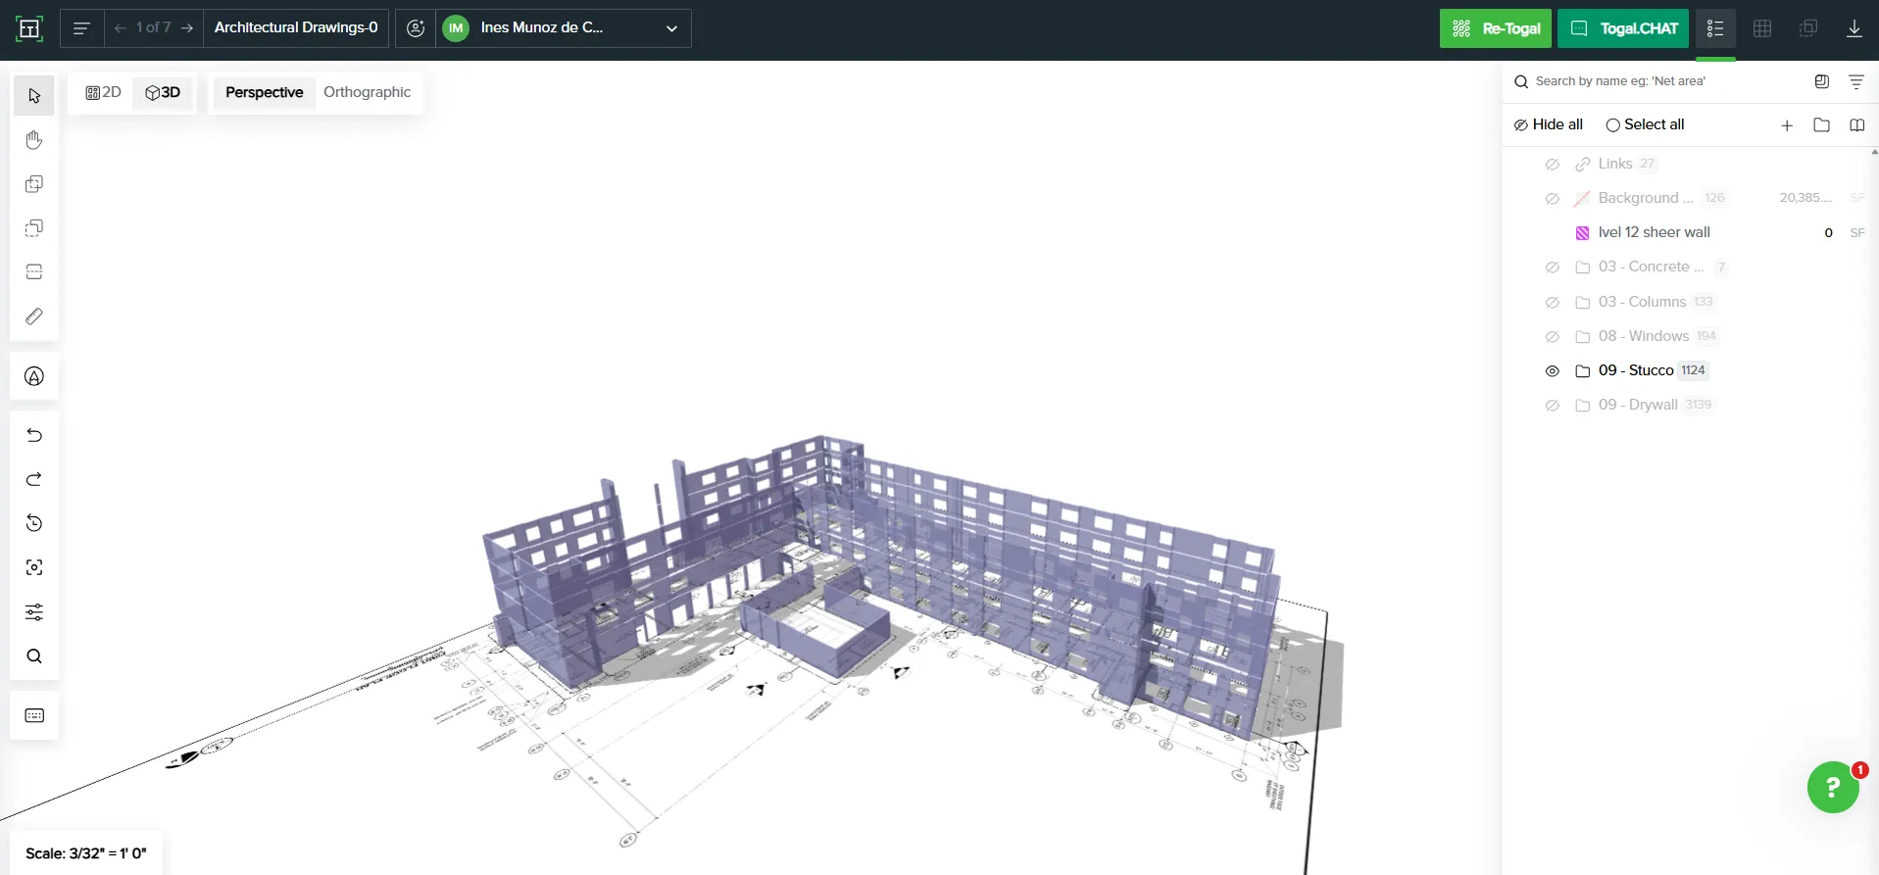Click the lvel 12 sheer wall swatch
Viewport: 1879px width, 875px height.
(x=1582, y=233)
